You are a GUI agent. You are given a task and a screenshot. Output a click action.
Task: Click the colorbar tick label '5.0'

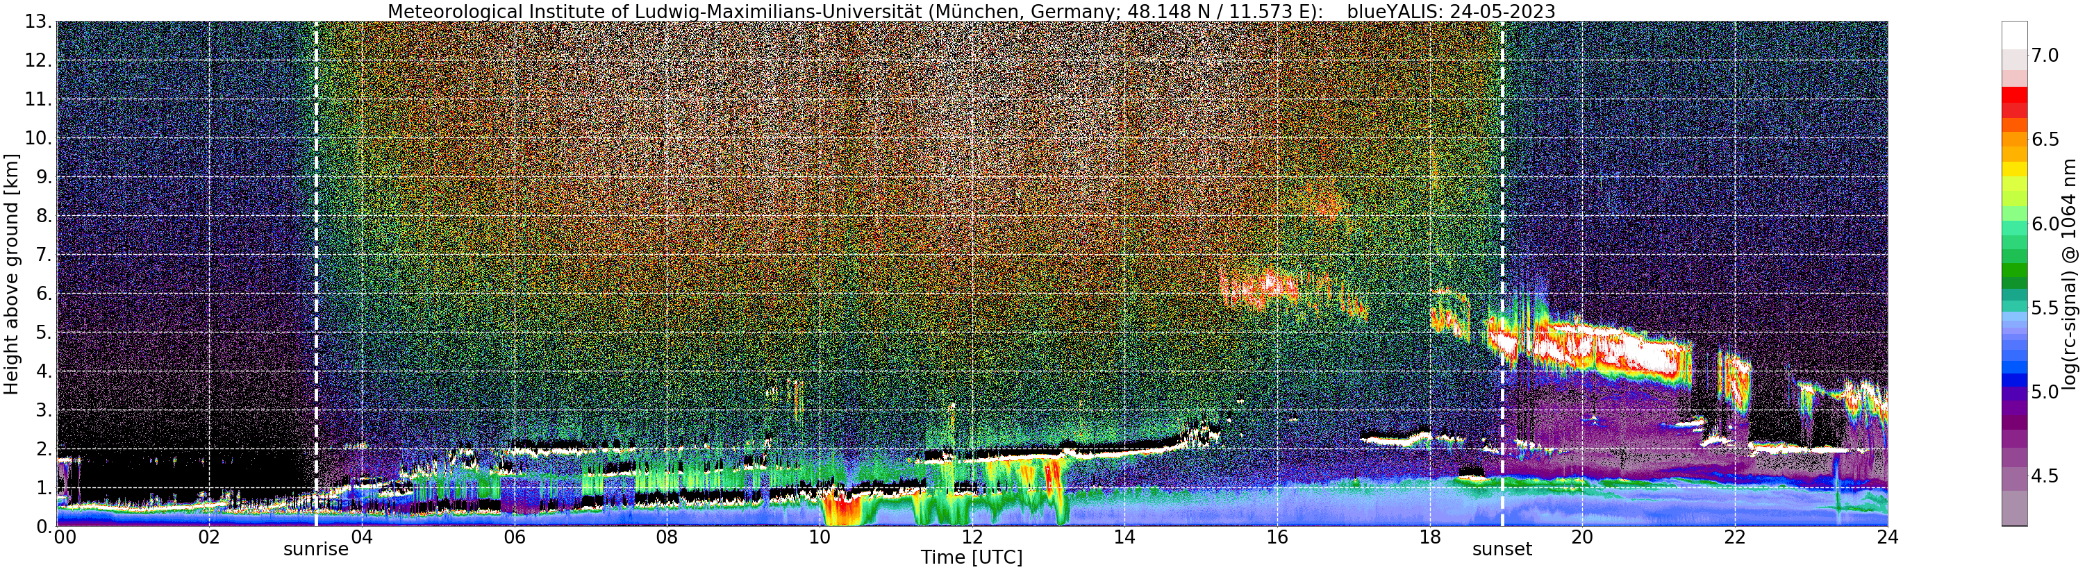[x=2045, y=392]
